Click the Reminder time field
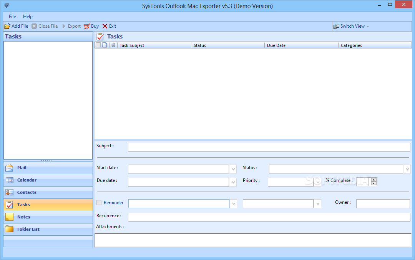Viewport: 415px width, 260px height. point(278,203)
